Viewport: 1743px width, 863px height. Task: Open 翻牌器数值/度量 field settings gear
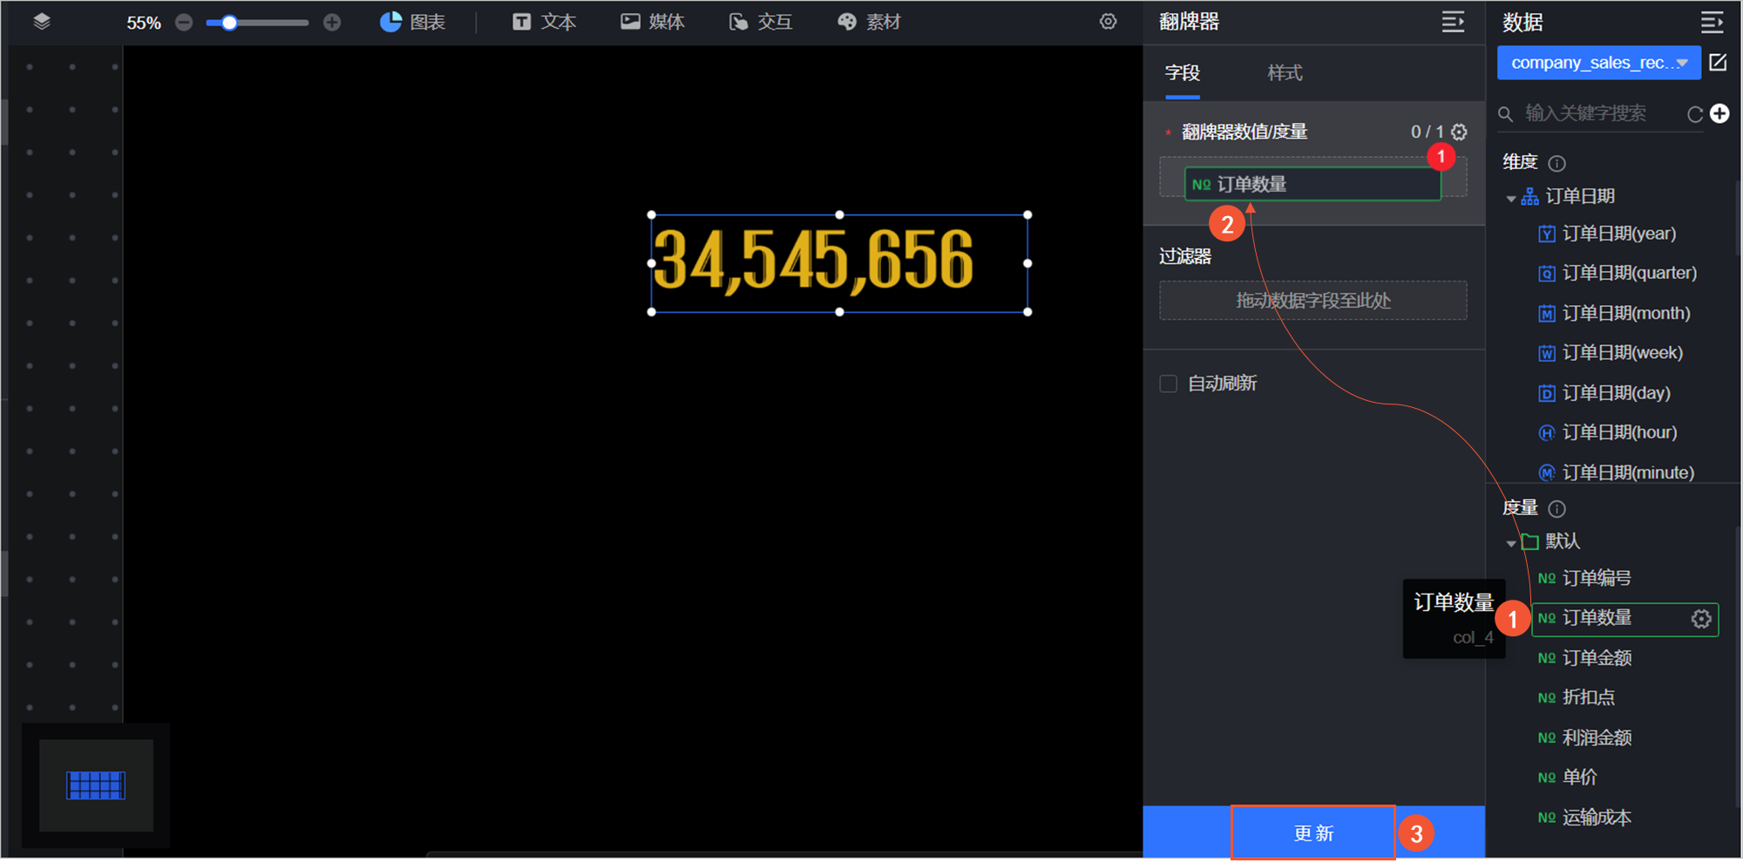pyautogui.click(x=1459, y=132)
